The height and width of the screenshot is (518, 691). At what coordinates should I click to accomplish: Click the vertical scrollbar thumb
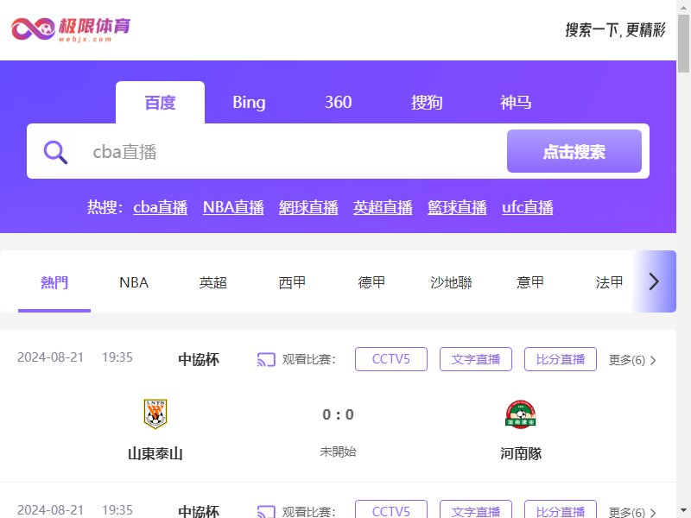[x=683, y=43]
